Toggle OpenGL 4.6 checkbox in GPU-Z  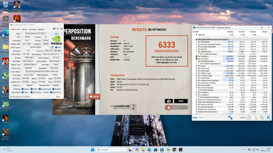(51, 92)
